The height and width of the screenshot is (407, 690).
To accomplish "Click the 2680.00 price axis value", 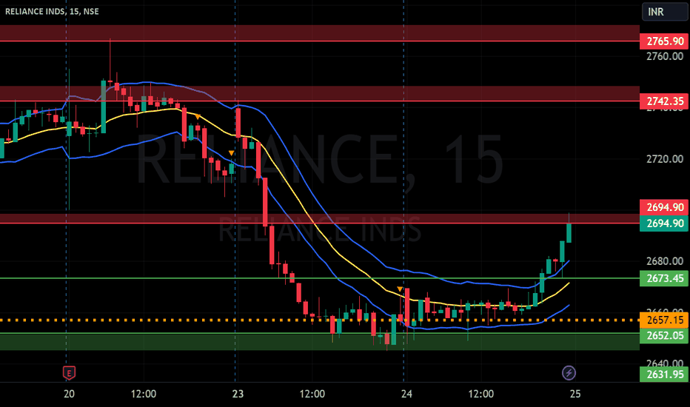I will coord(665,261).
